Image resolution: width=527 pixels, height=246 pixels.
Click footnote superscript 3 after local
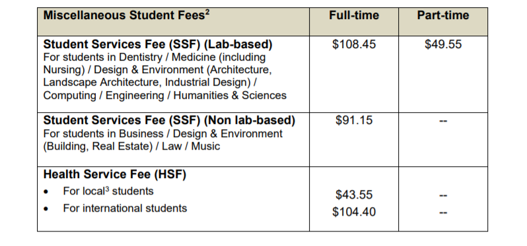[x=107, y=189]
